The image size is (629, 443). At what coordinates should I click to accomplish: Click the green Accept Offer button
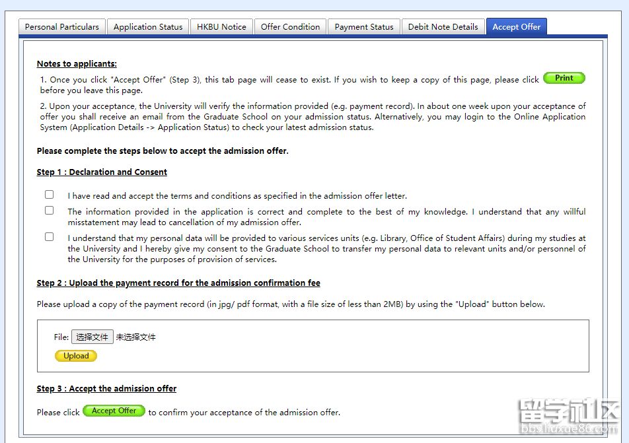[x=114, y=411]
